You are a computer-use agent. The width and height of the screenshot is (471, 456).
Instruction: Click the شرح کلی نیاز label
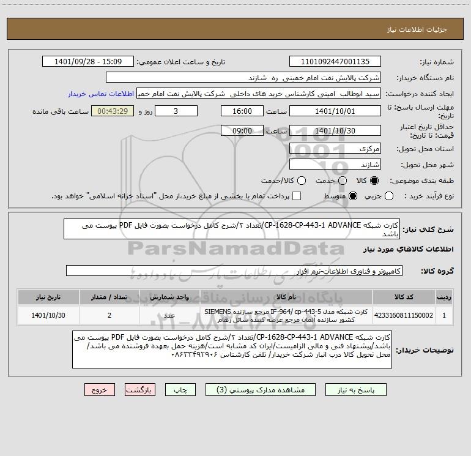[428, 230]
